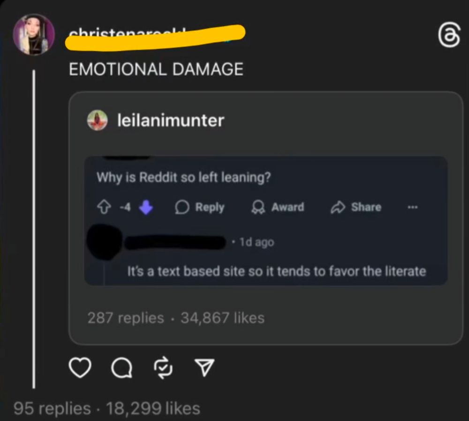This screenshot has height=421, width=469.
Task: Click the EMOTIONAL DAMAGE post text
Action: pyautogui.click(x=156, y=69)
